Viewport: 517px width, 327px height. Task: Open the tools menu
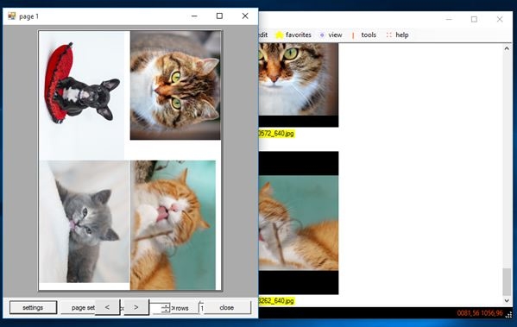(x=369, y=35)
